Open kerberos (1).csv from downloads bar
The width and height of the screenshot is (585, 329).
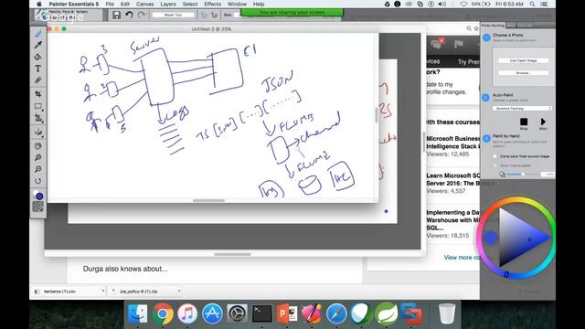pyautogui.click(x=59, y=292)
